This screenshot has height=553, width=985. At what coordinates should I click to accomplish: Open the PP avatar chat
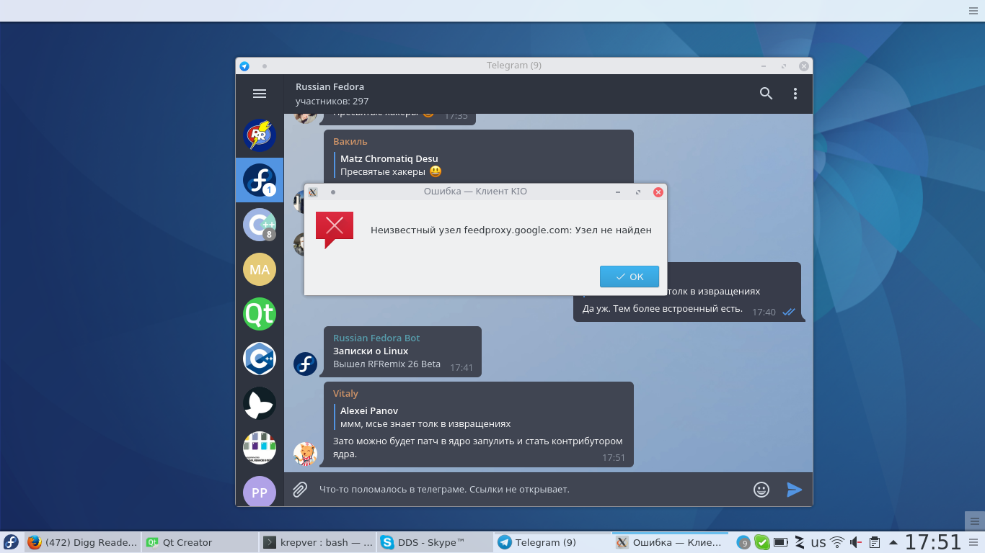coord(260,492)
